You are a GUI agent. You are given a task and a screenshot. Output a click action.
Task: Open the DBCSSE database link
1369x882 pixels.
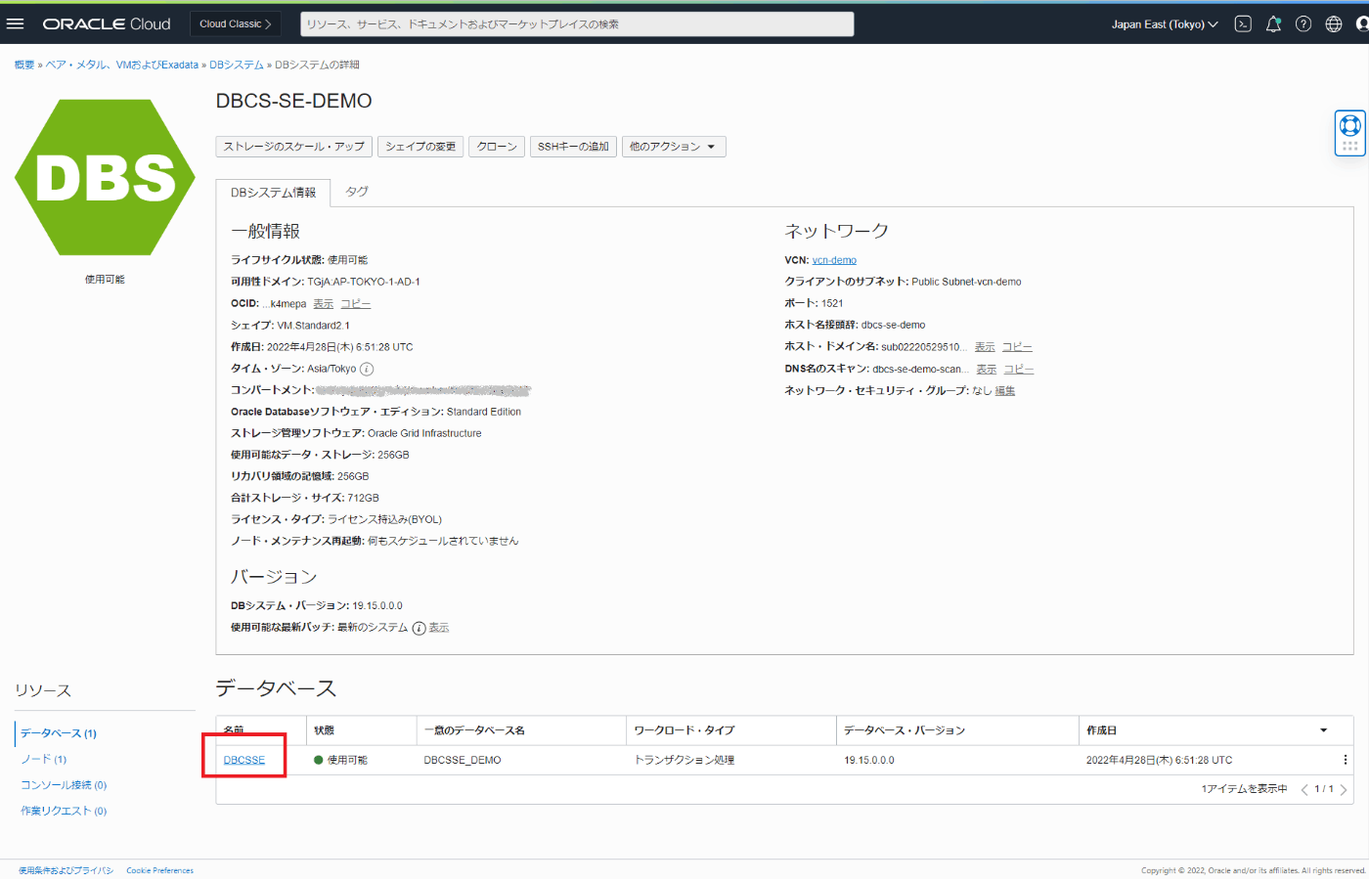click(244, 760)
